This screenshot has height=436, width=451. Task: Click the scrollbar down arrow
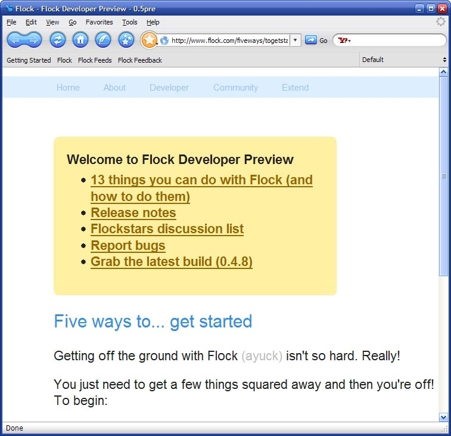click(443, 417)
